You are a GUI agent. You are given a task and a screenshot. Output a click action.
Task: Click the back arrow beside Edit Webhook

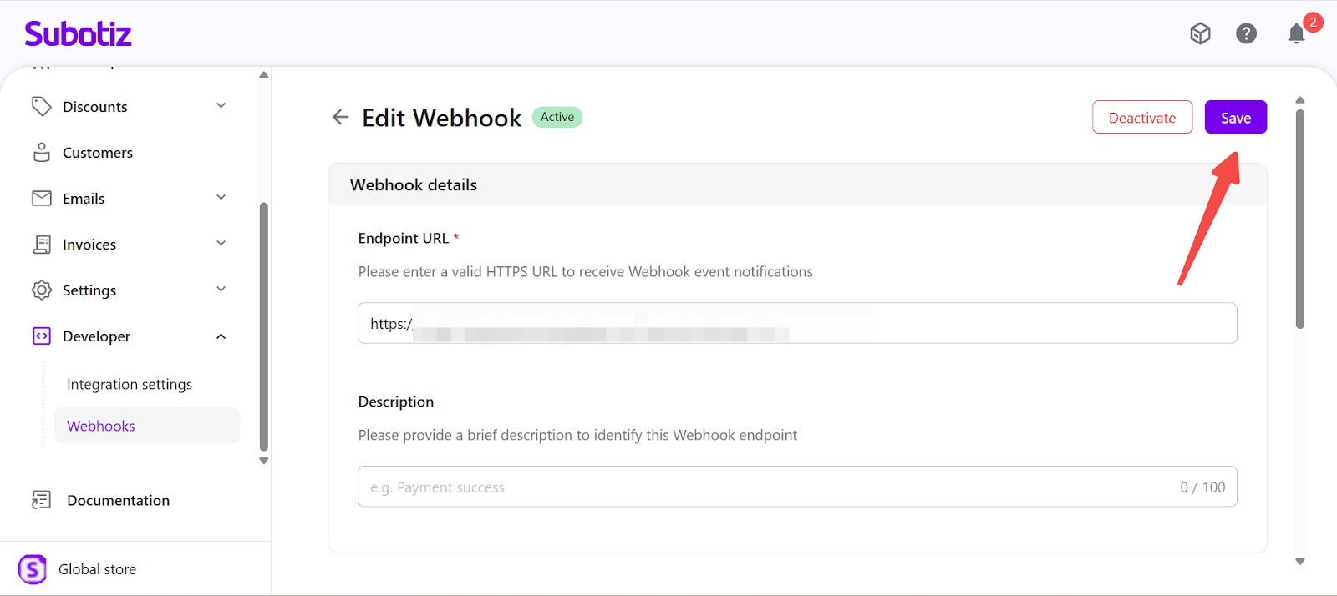[340, 117]
